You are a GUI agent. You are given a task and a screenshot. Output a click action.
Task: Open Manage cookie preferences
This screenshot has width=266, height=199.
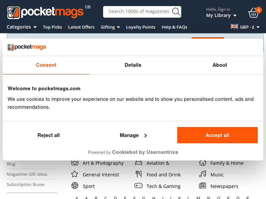(133, 135)
